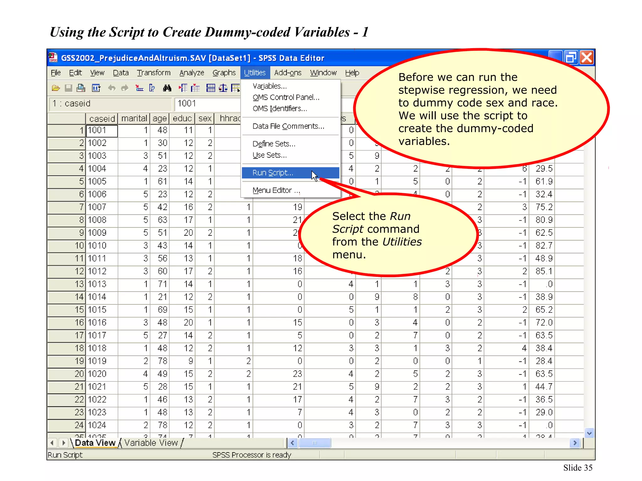Open the Transform menu

[x=154, y=73]
